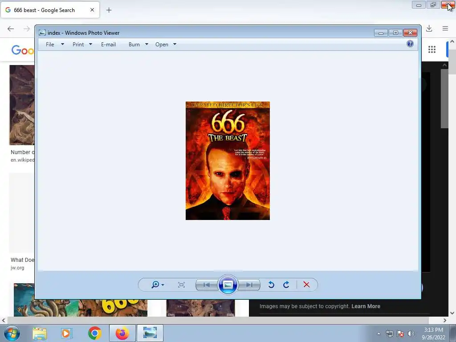The image size is (456, 342).
Task: Switch to Firefox in taskbar
Action: point(122,333)
